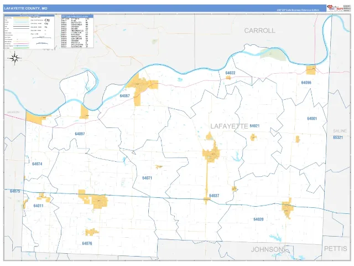This screenshot has width=354, height=266.
Task: Click ZIP code label 64020
Action: [x=258, y=219]
